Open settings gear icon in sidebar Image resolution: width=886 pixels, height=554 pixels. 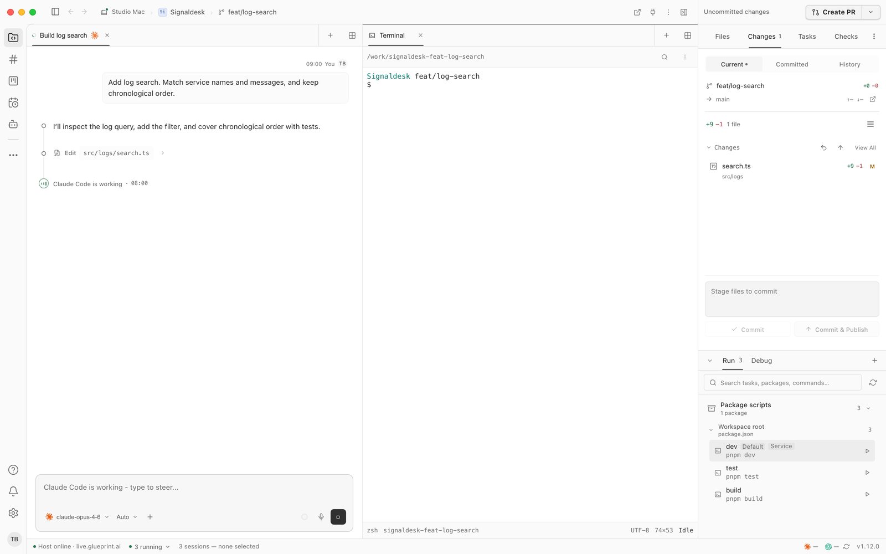[13, 513]
